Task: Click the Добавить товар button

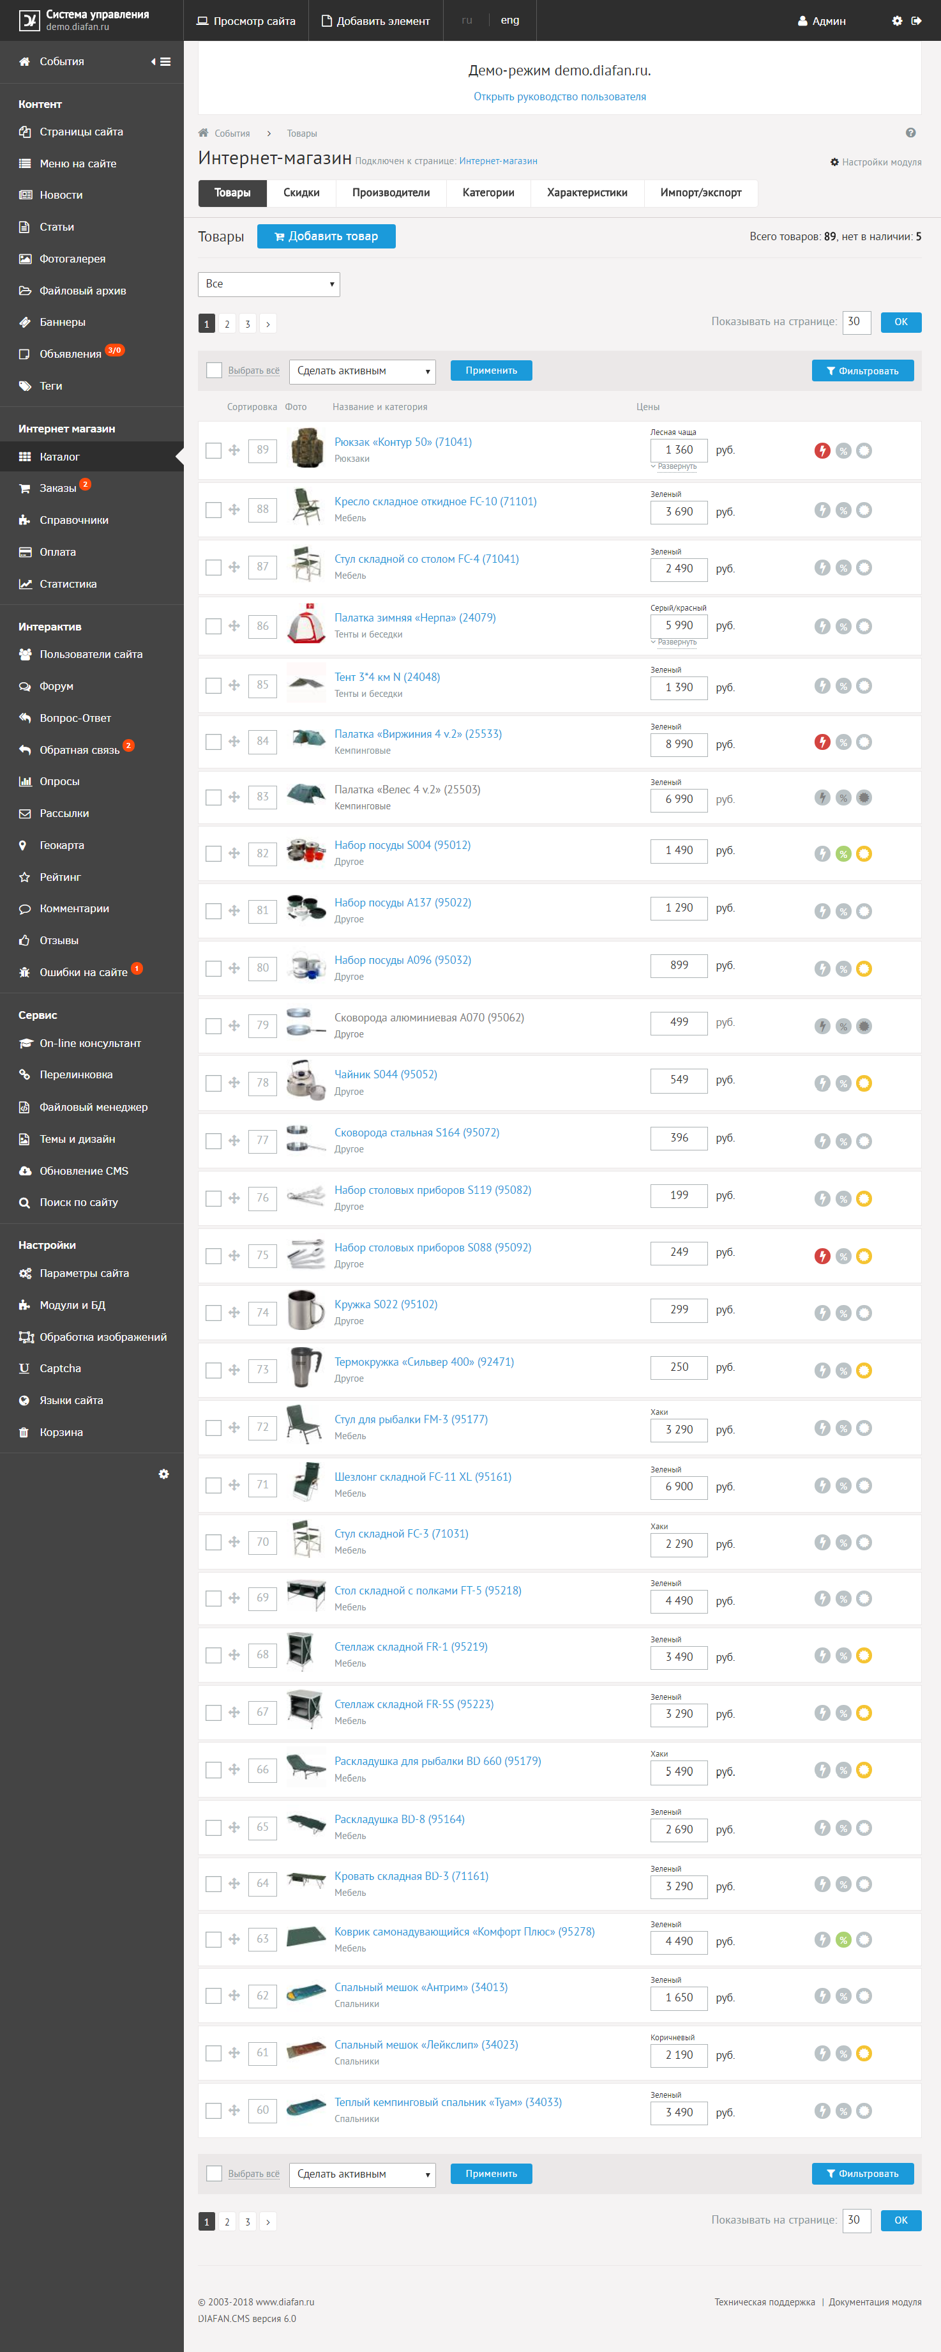Action: click(326, 236)
